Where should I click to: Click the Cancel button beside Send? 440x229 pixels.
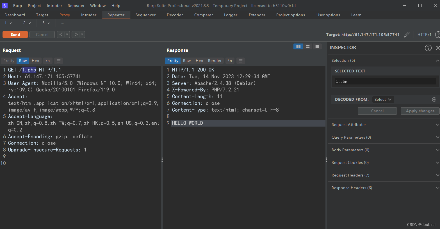[x=42, y=35]
